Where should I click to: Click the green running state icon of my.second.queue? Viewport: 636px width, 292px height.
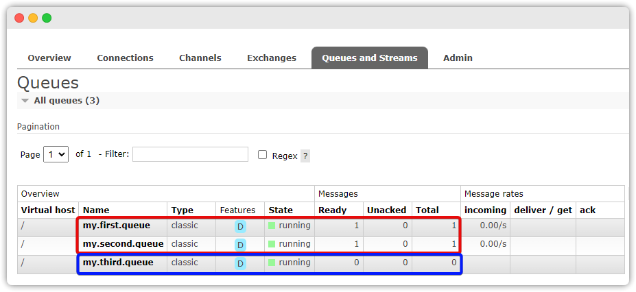pos(272,244)
